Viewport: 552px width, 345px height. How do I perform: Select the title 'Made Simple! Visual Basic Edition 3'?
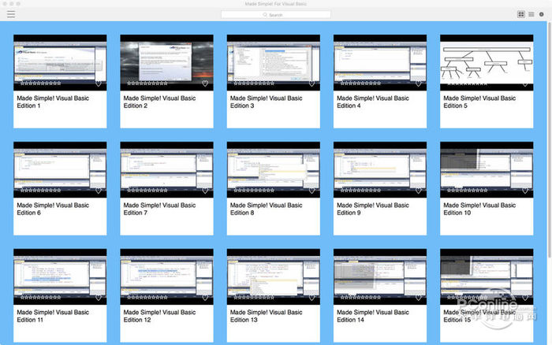click(x=267, y=102)
